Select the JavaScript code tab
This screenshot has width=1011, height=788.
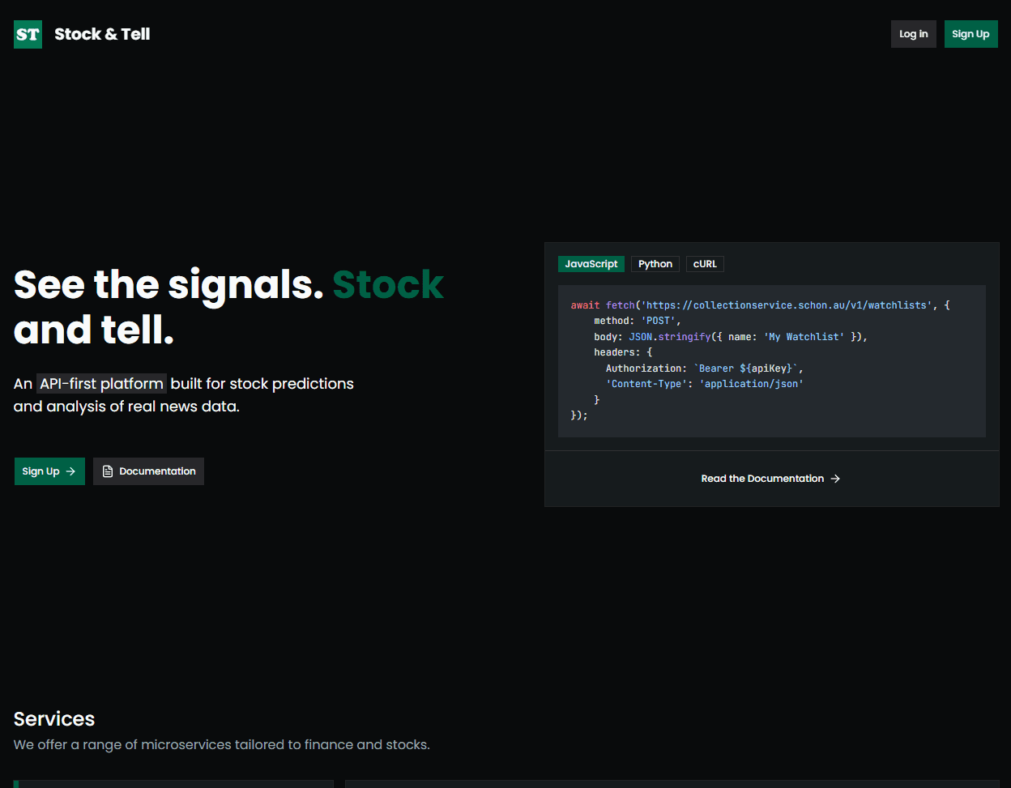tap(591, 264)
